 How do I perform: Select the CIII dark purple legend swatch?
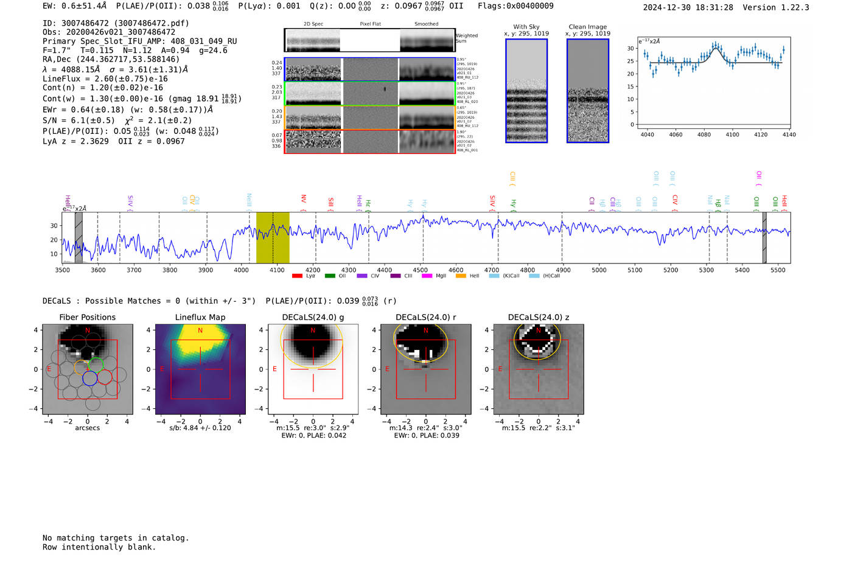click(x=396, y=276)
